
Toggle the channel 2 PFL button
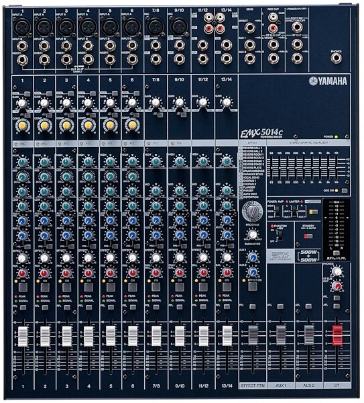45,307
